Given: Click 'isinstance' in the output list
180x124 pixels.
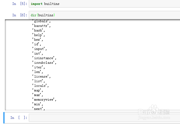Looking at the screenshot, I should point(44,58).
